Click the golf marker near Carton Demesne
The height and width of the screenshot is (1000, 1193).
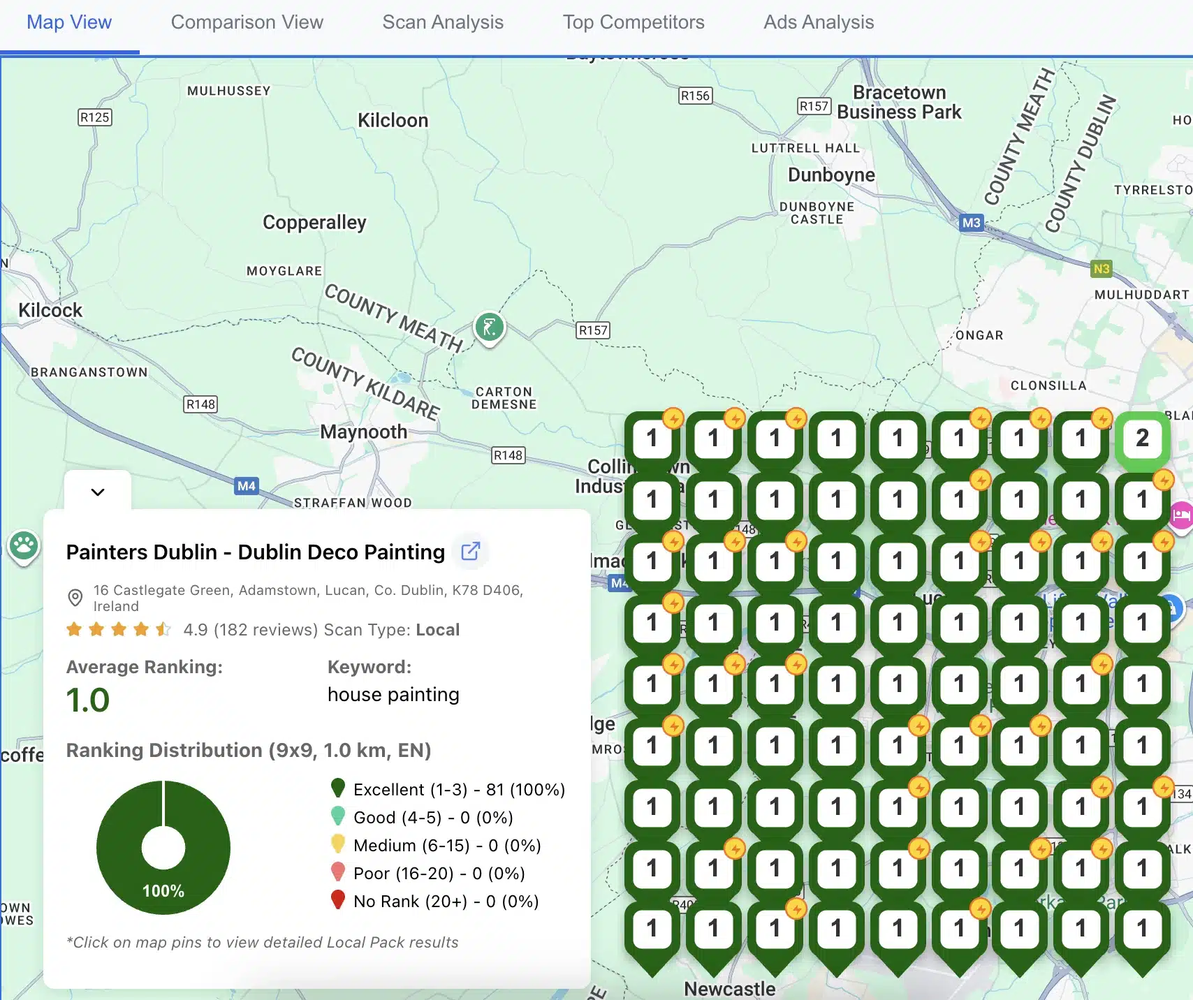[490, 327]
